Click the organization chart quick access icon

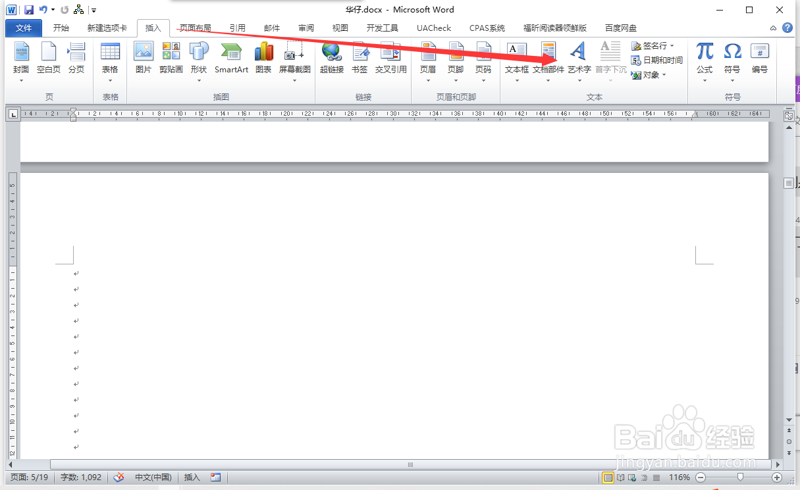pos(79,10)
